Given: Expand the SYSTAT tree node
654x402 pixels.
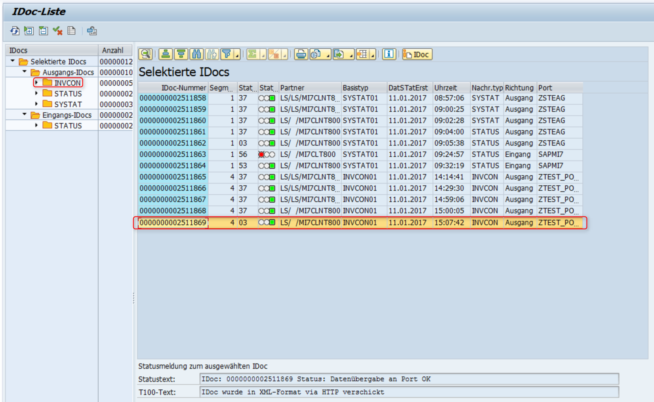Looking at the screenshot, I should click(36, 104).
